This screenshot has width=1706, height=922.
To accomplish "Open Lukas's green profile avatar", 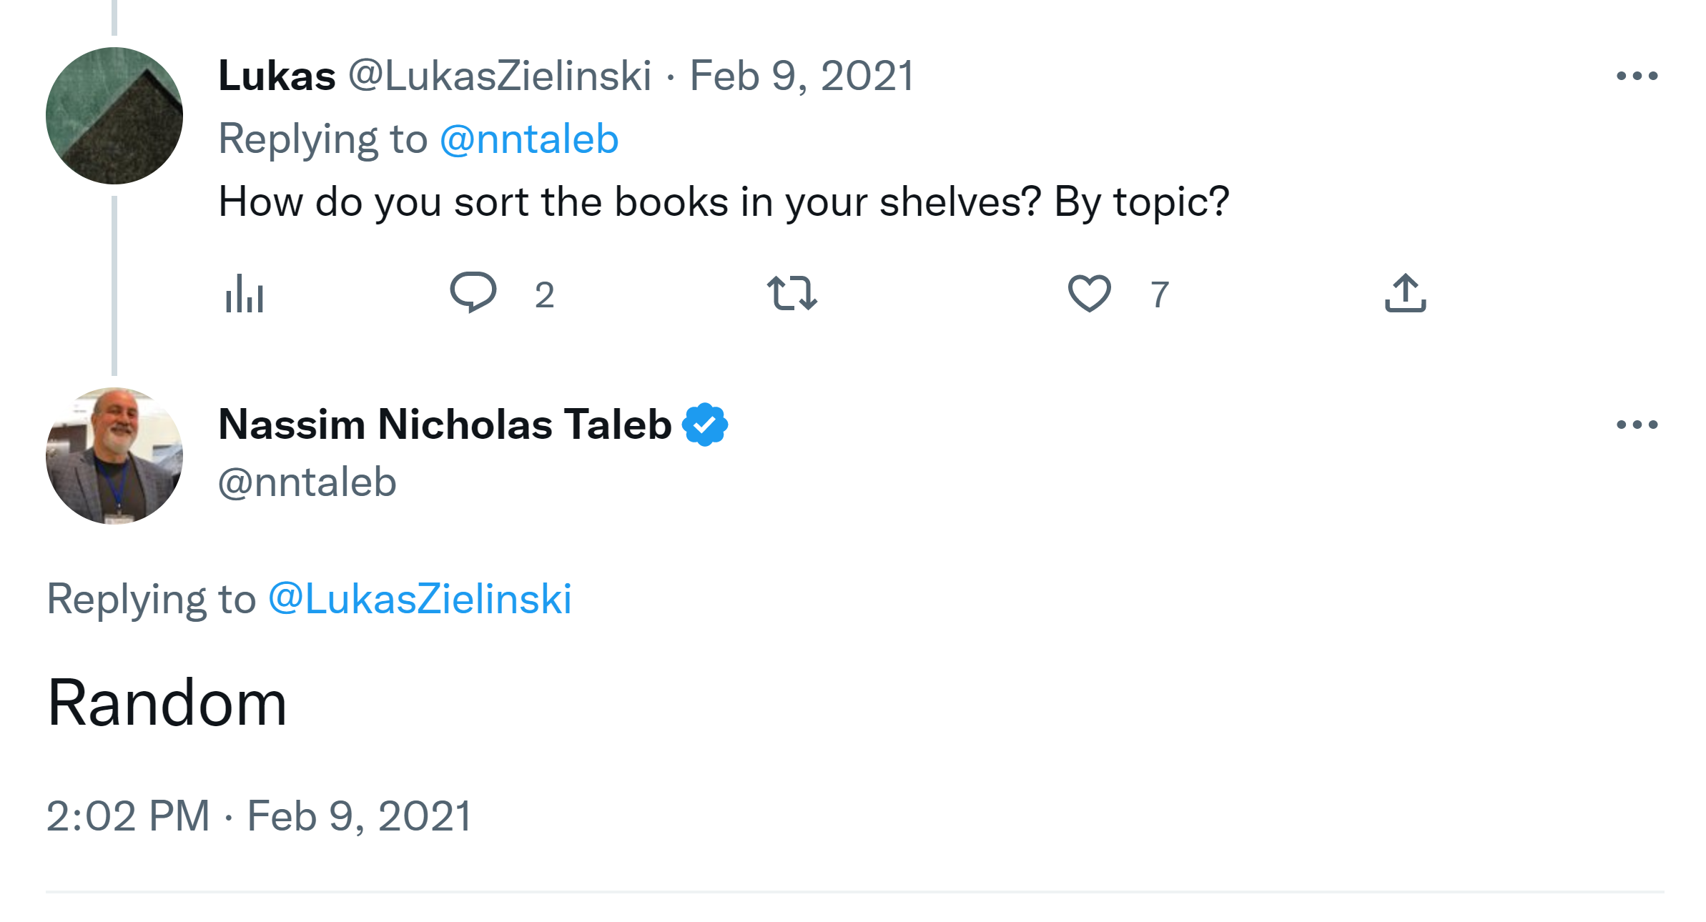I will pos(114,116).
